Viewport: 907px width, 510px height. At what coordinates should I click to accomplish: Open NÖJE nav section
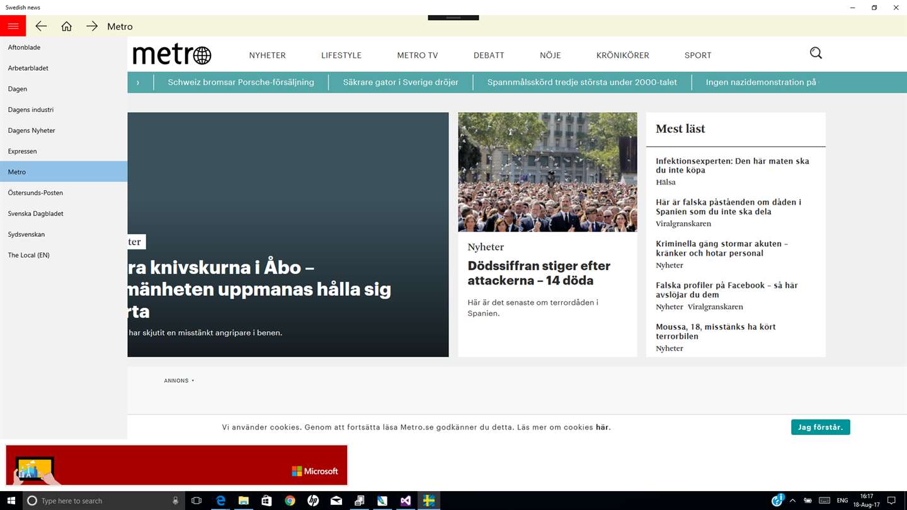[x=550, y=55]
